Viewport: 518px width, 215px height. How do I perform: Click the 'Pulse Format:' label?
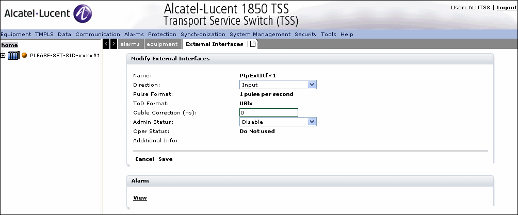point(153,94)
